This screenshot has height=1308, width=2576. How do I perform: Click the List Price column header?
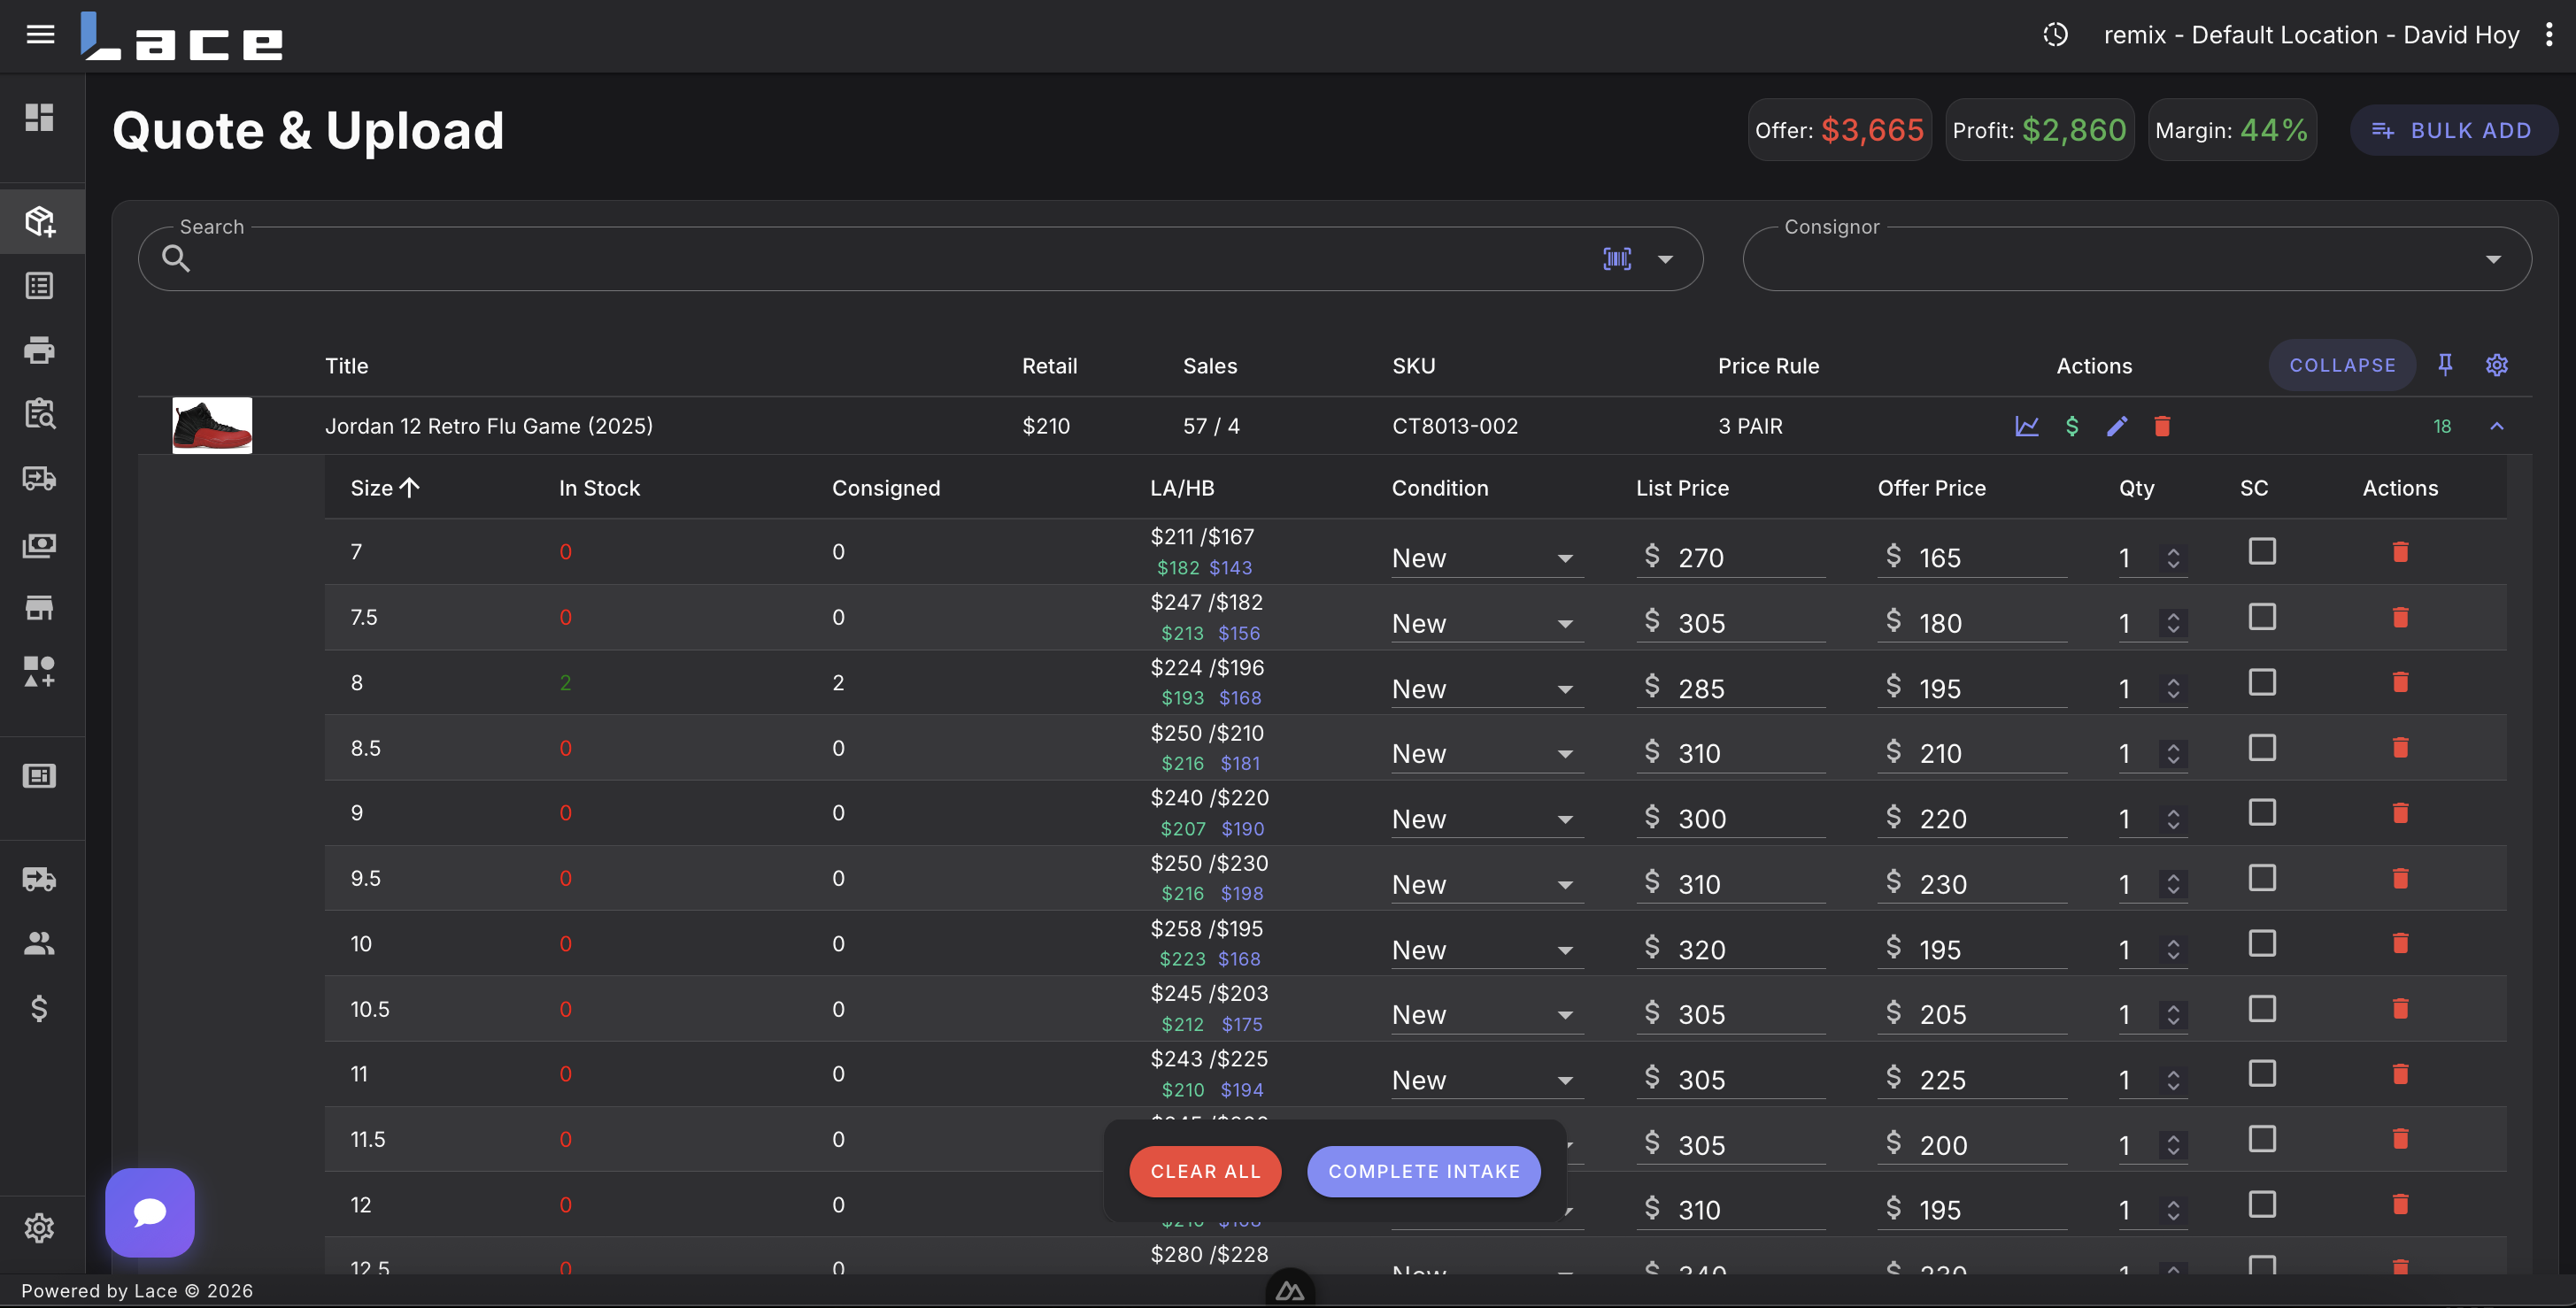point(1682,488)
